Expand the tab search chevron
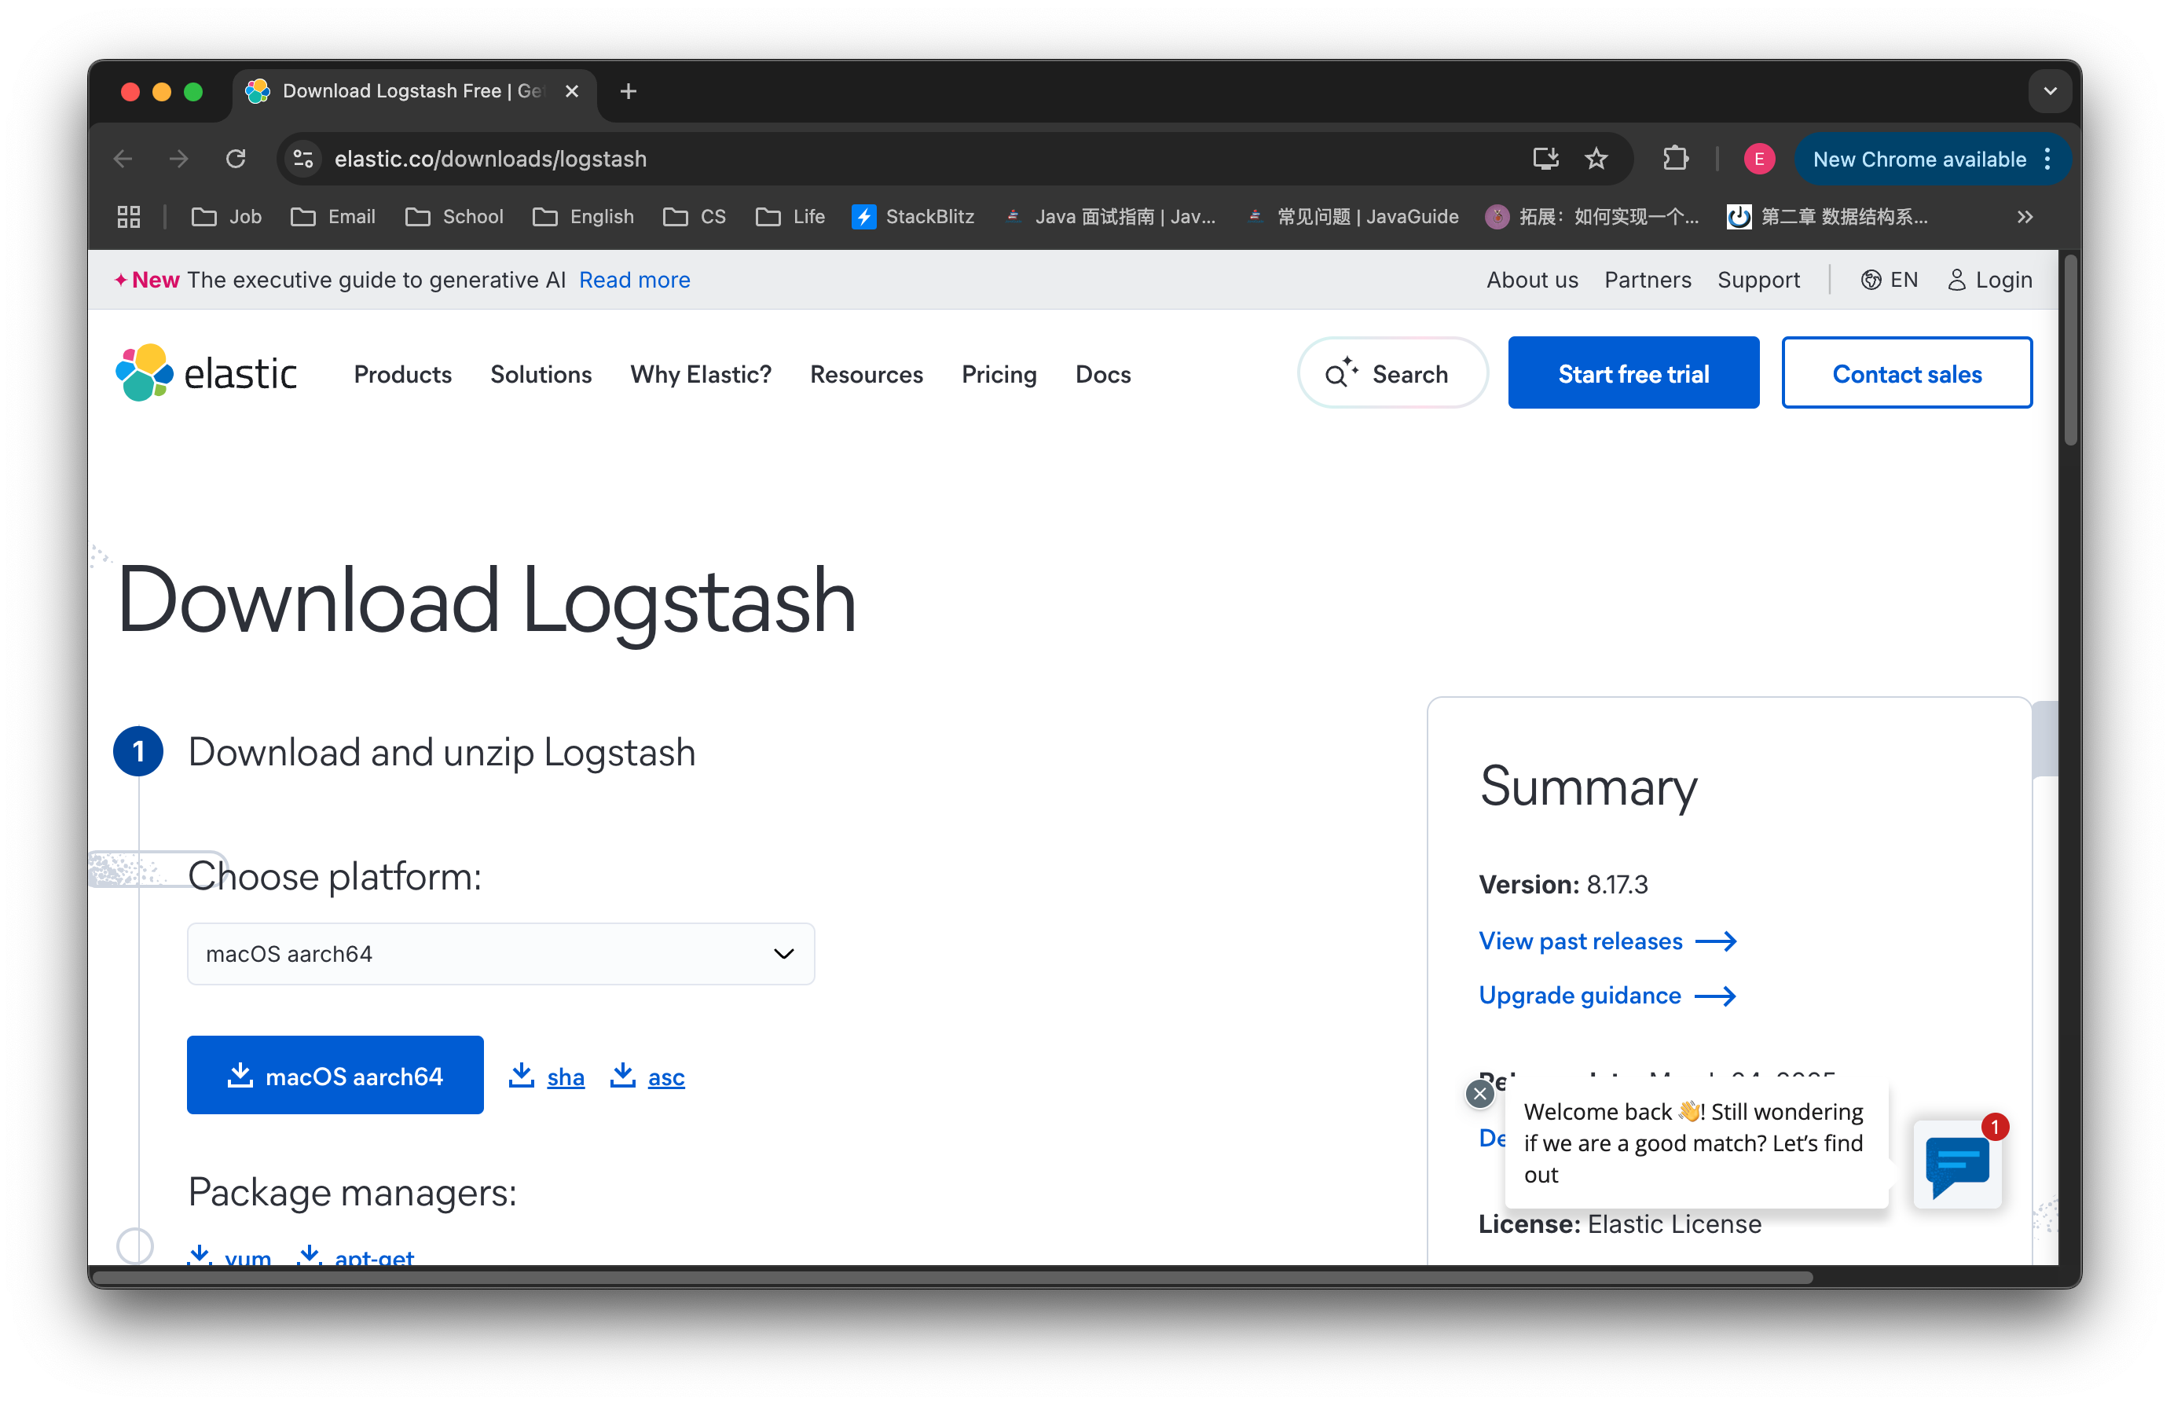Screen dimensions: 2170x1405 point(2050,91)
